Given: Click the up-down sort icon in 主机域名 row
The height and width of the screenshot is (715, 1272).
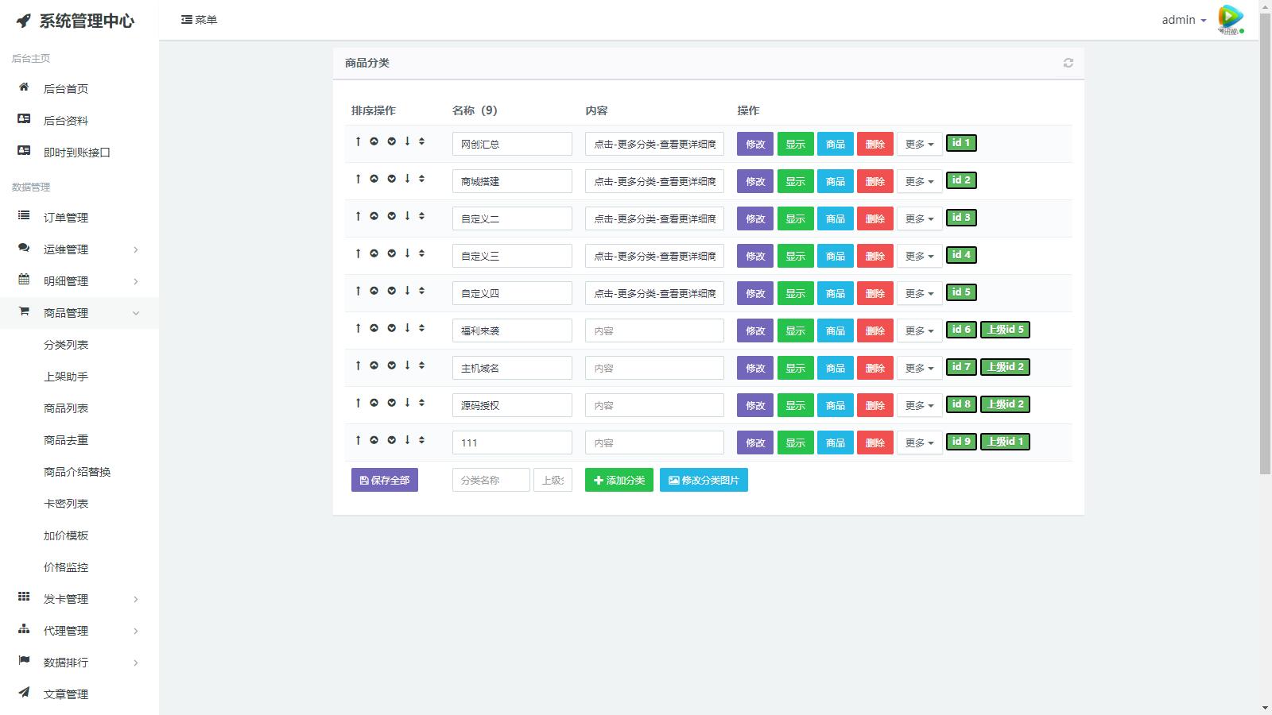Looking at the screenshot, I should 421,365.
